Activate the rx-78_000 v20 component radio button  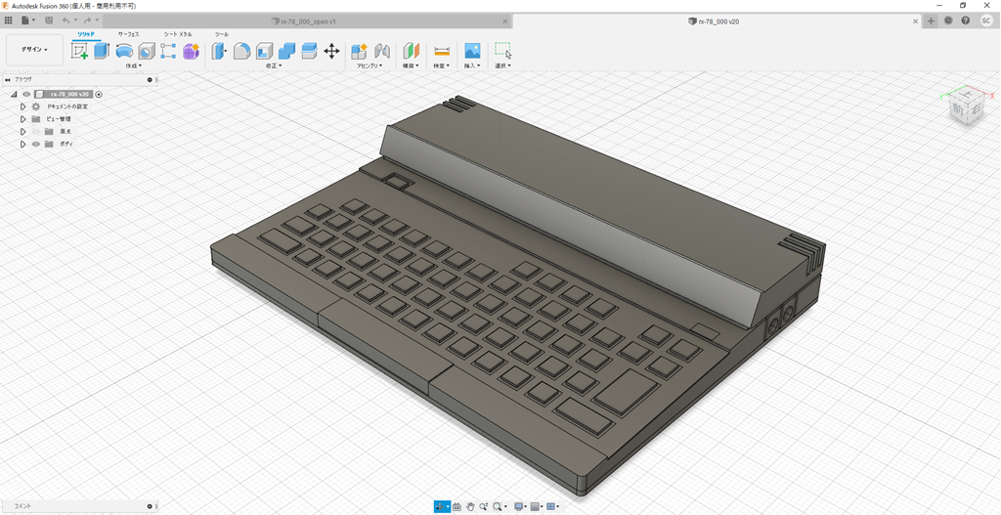99,94
